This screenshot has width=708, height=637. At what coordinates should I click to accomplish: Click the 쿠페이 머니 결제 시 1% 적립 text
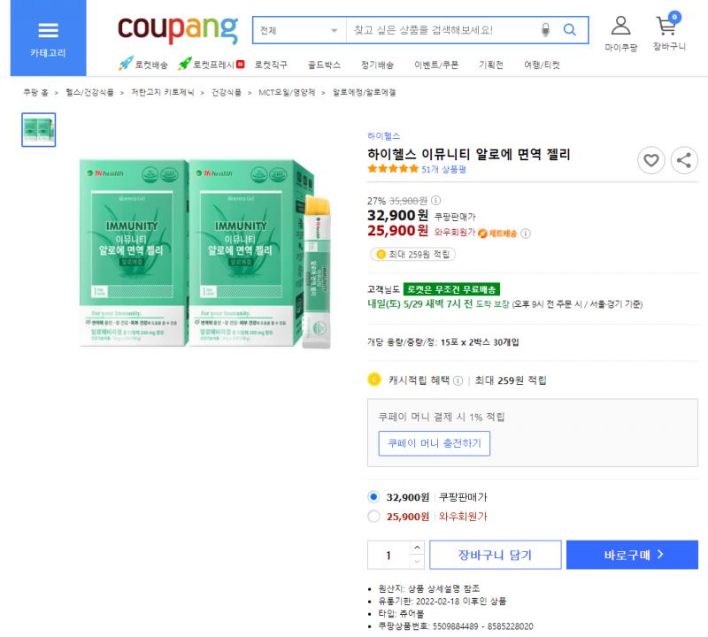[x=441, y=417]
